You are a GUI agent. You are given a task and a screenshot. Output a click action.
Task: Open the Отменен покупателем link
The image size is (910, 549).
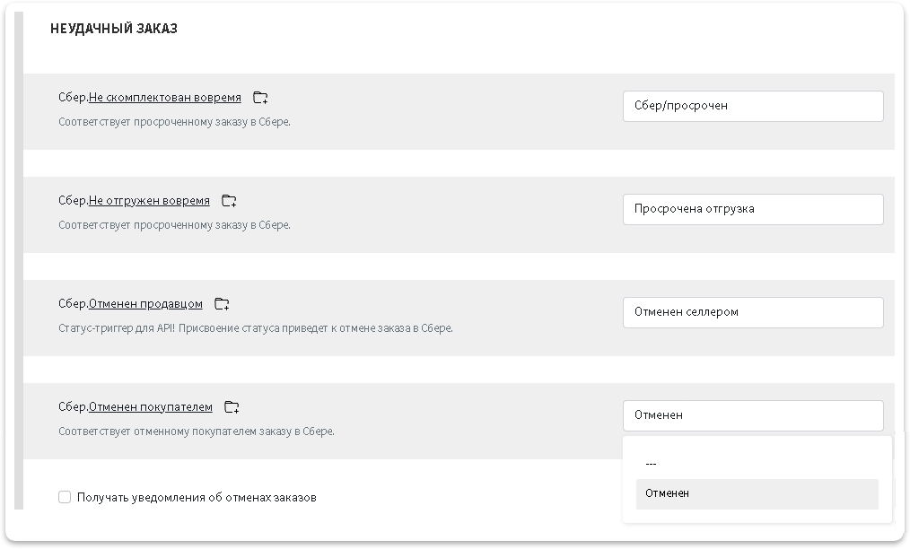click(x=150, y=407)
